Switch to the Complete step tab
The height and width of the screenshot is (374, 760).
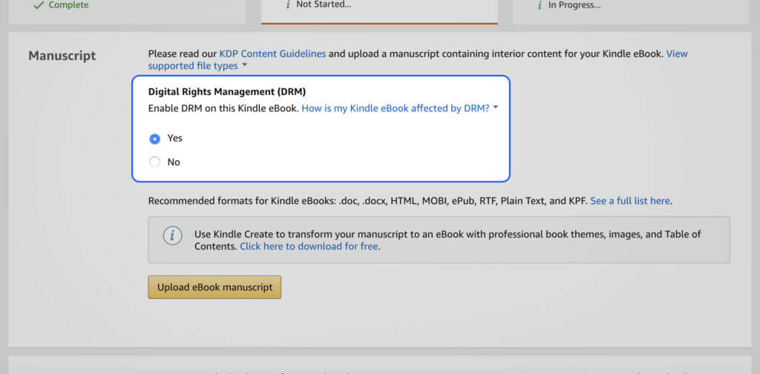127,10
